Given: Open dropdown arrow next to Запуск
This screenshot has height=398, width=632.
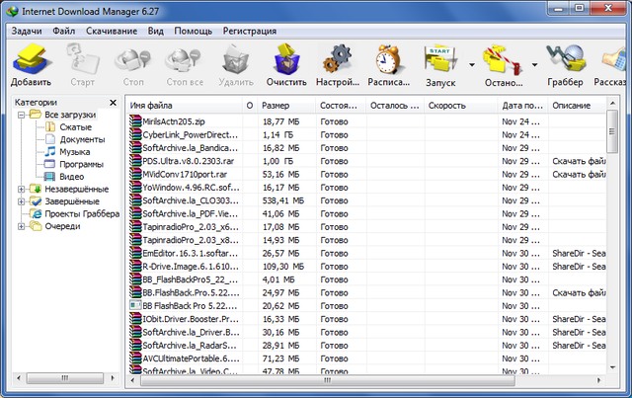Looking at the screenshot, I should (x=473, y=65).
